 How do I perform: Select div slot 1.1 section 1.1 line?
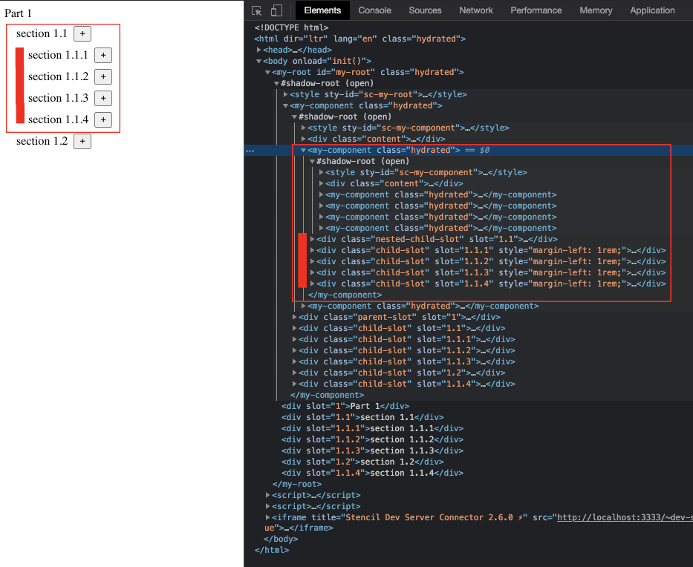click(362, 417)
